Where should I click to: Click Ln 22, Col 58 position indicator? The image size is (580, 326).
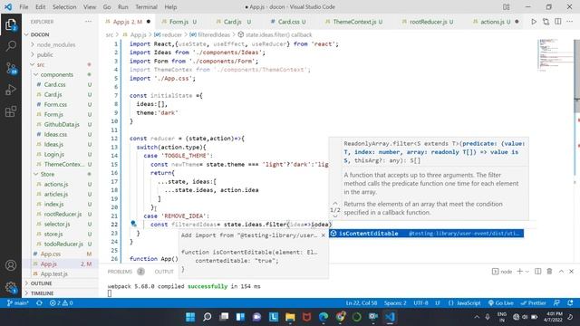coord(361,302)
